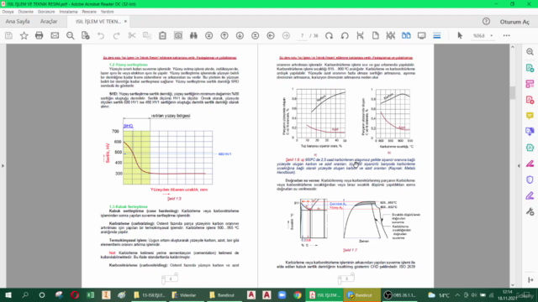Click the Copy icon in the toolbar
The height and width of the screenshot is (302, 538).
pyautogui.click(x=147, y=35)
